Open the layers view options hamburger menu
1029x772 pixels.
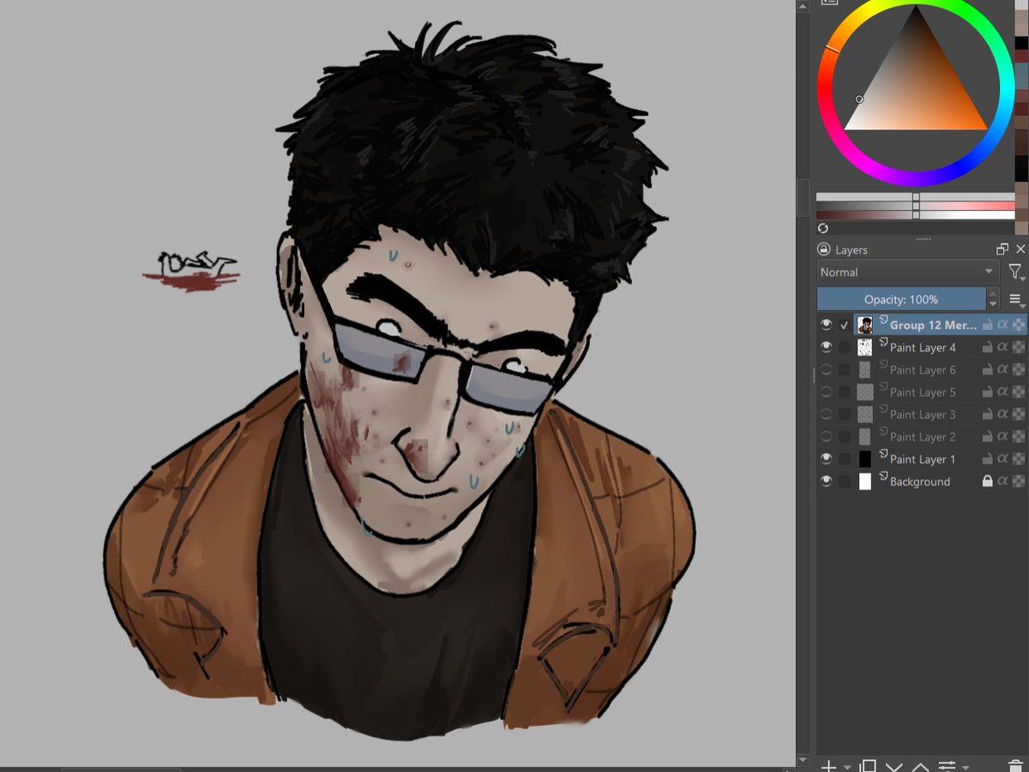1016,299
